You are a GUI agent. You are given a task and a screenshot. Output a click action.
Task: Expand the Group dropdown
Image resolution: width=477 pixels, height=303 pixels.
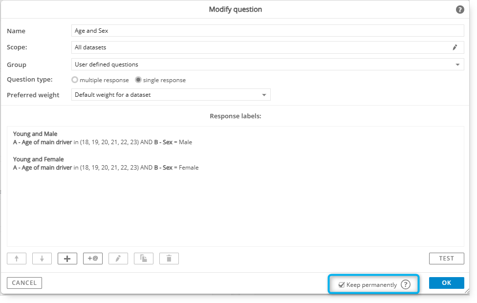click(x=268, y=65)
